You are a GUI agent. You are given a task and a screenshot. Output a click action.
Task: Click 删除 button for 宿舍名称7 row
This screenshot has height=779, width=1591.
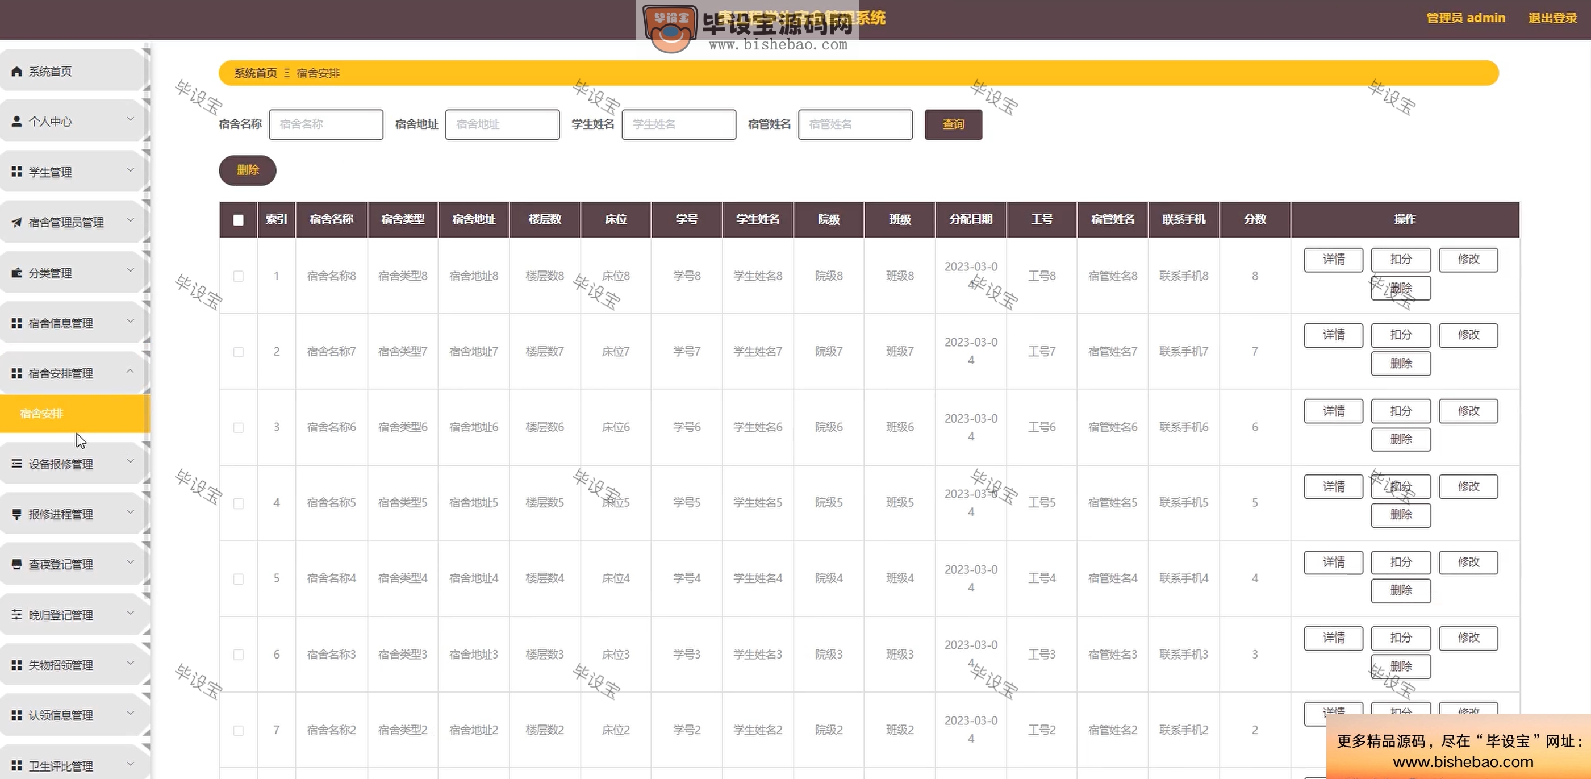(x=1401, y=364)
